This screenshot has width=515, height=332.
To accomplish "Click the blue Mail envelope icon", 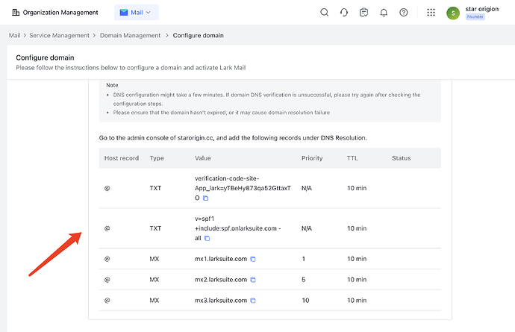I will tap(124, 13).
